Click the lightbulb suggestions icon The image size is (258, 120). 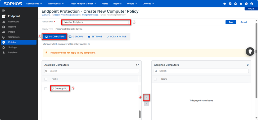pyautogui.click(x=250, y=51)
